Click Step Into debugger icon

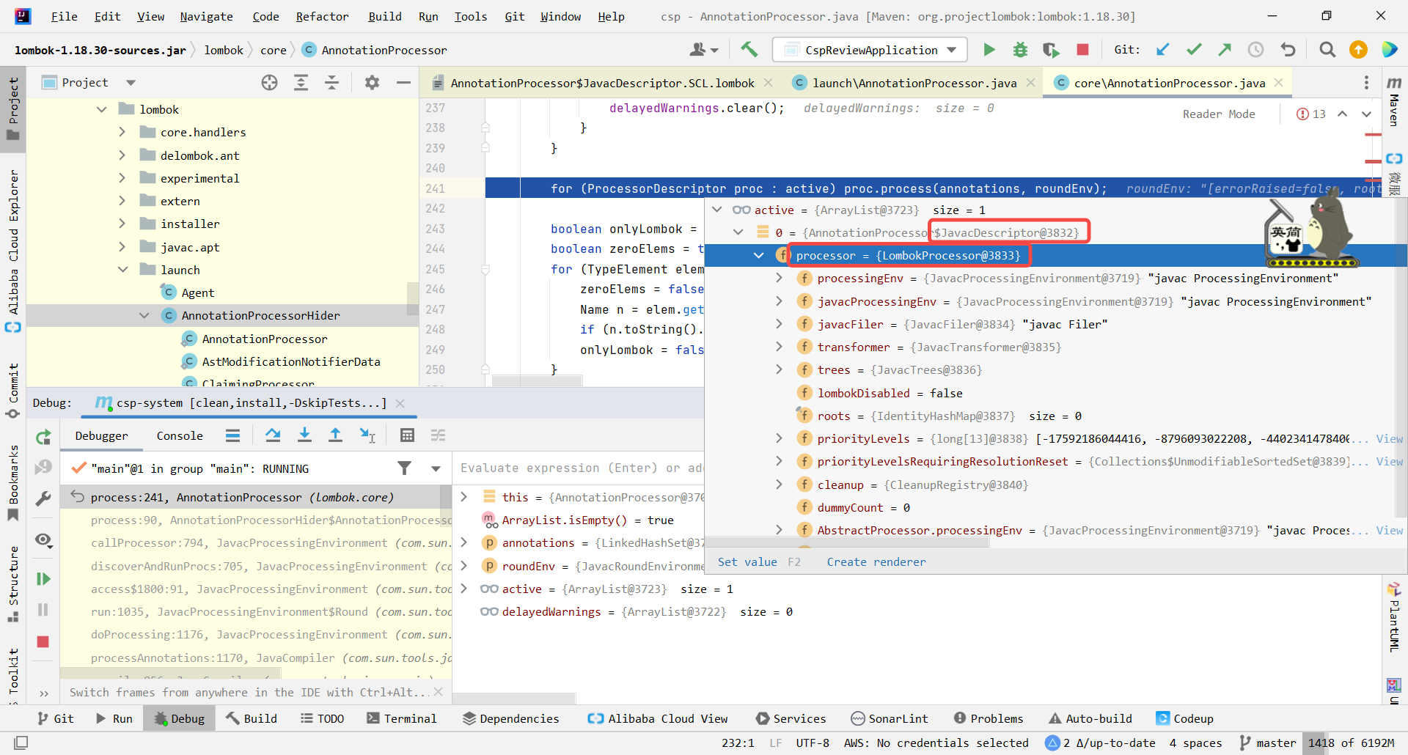pos(304,435)
